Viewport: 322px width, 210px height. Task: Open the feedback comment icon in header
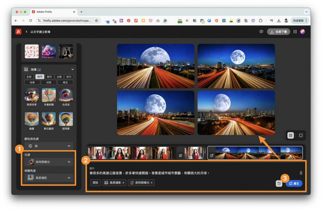click(261, 31)
